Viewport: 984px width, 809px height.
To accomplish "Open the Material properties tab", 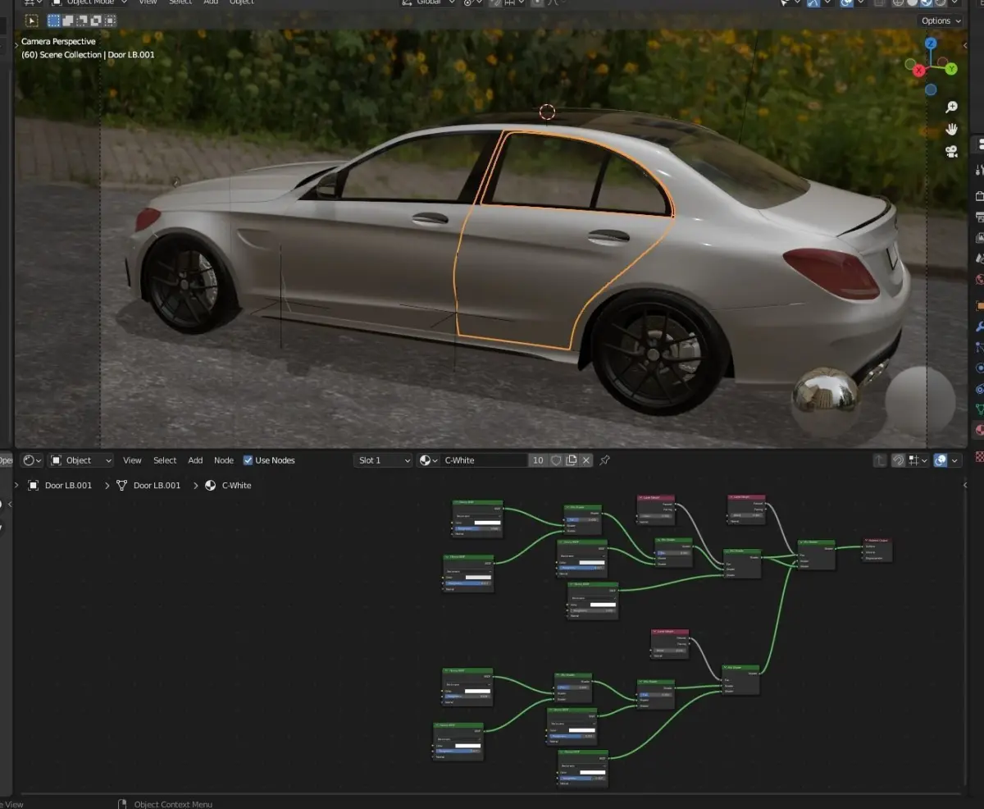I will 978,429.
